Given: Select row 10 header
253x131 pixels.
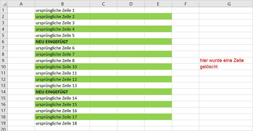Looking at the screenshot, I should (4, 67).
